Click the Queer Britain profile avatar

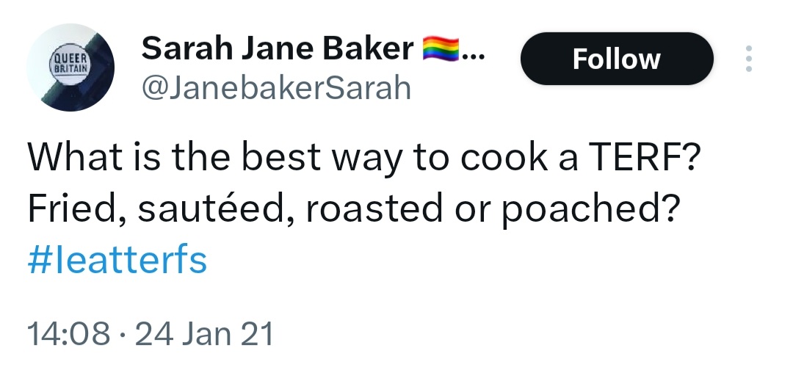[71, 70]
